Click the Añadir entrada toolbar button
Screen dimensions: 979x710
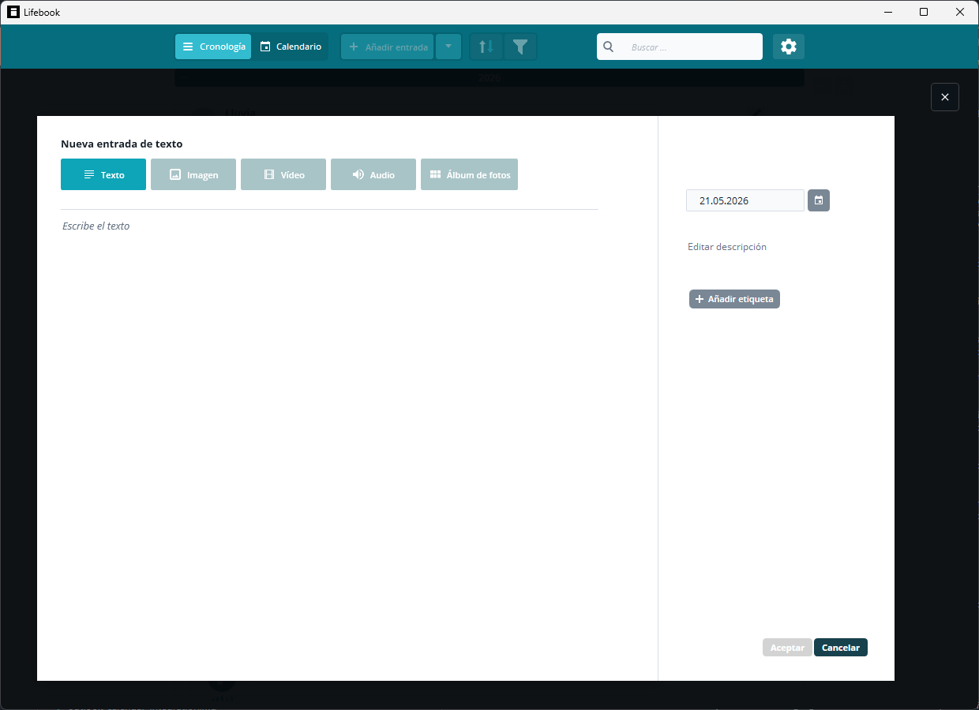[x=388, y=47]
